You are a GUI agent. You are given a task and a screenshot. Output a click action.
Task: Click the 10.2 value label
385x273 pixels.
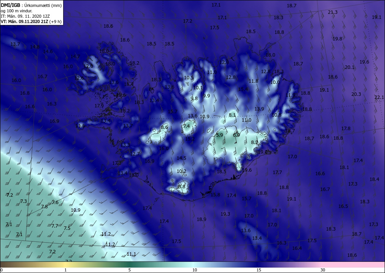coord(181,171)
